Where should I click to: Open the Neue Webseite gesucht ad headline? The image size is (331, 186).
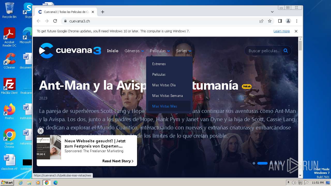pos(95,144)
